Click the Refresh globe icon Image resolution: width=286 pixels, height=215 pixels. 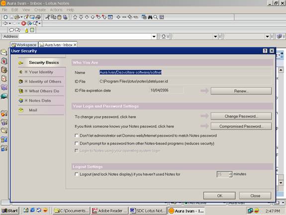coord(29,23)
